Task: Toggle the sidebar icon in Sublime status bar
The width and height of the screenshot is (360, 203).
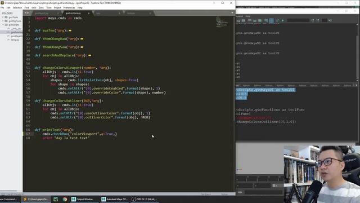Action: [3, 194]
